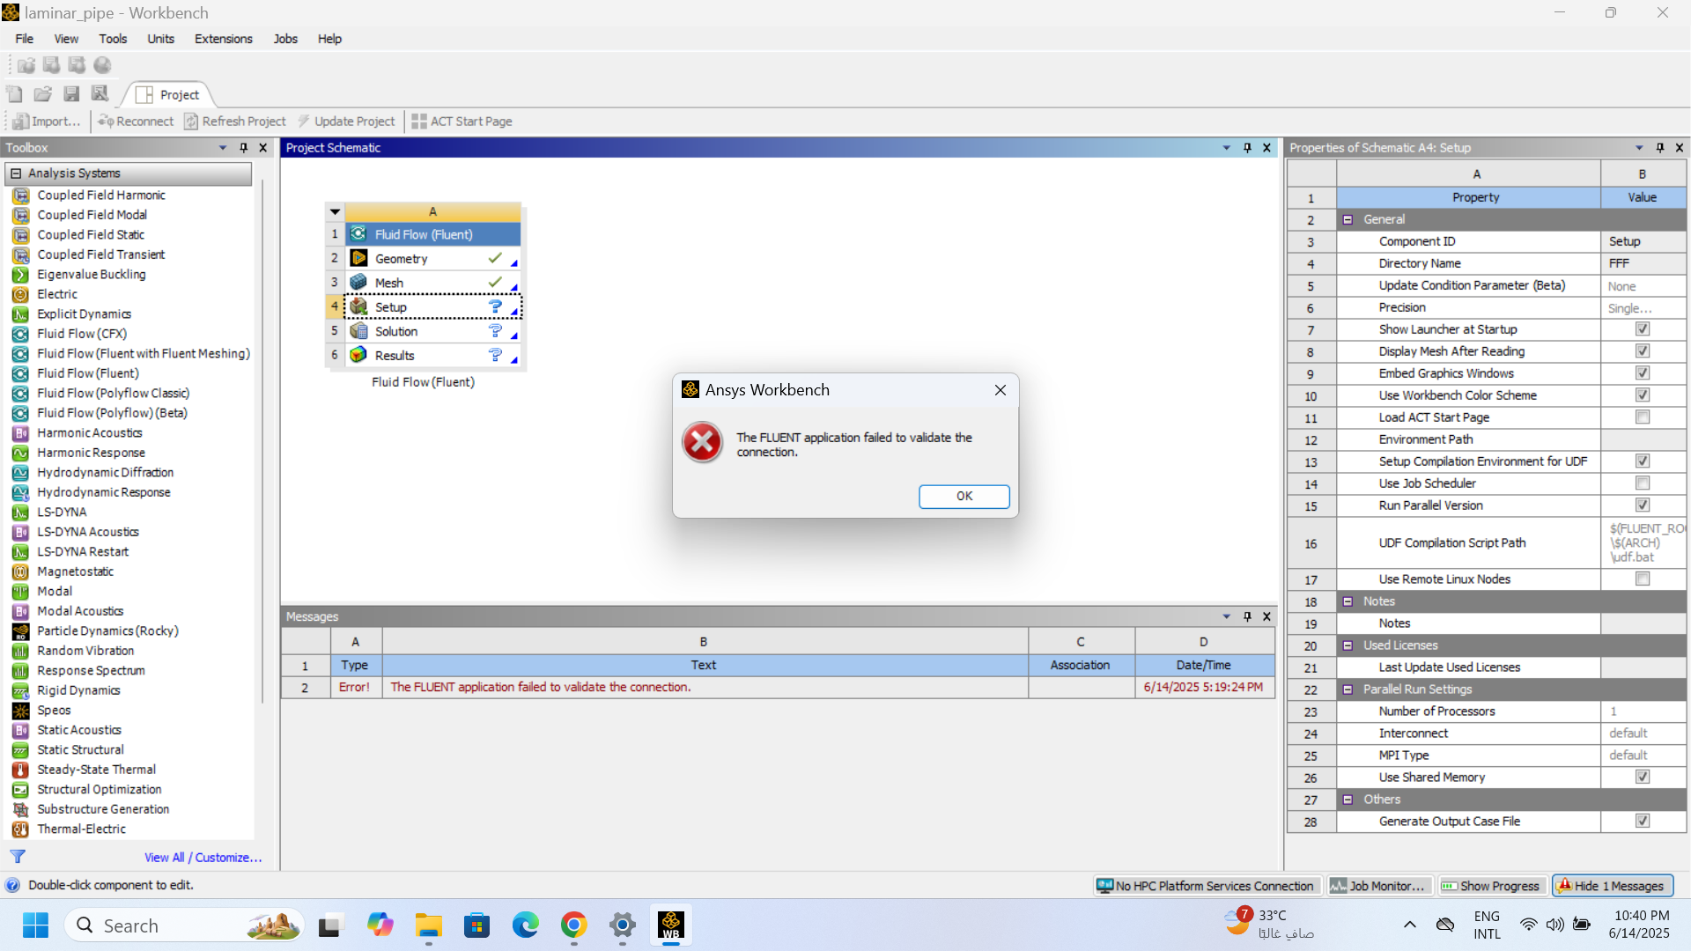Open the File menu
The height and width of the screenshot is (951, 1691).
tap(24, 39)
